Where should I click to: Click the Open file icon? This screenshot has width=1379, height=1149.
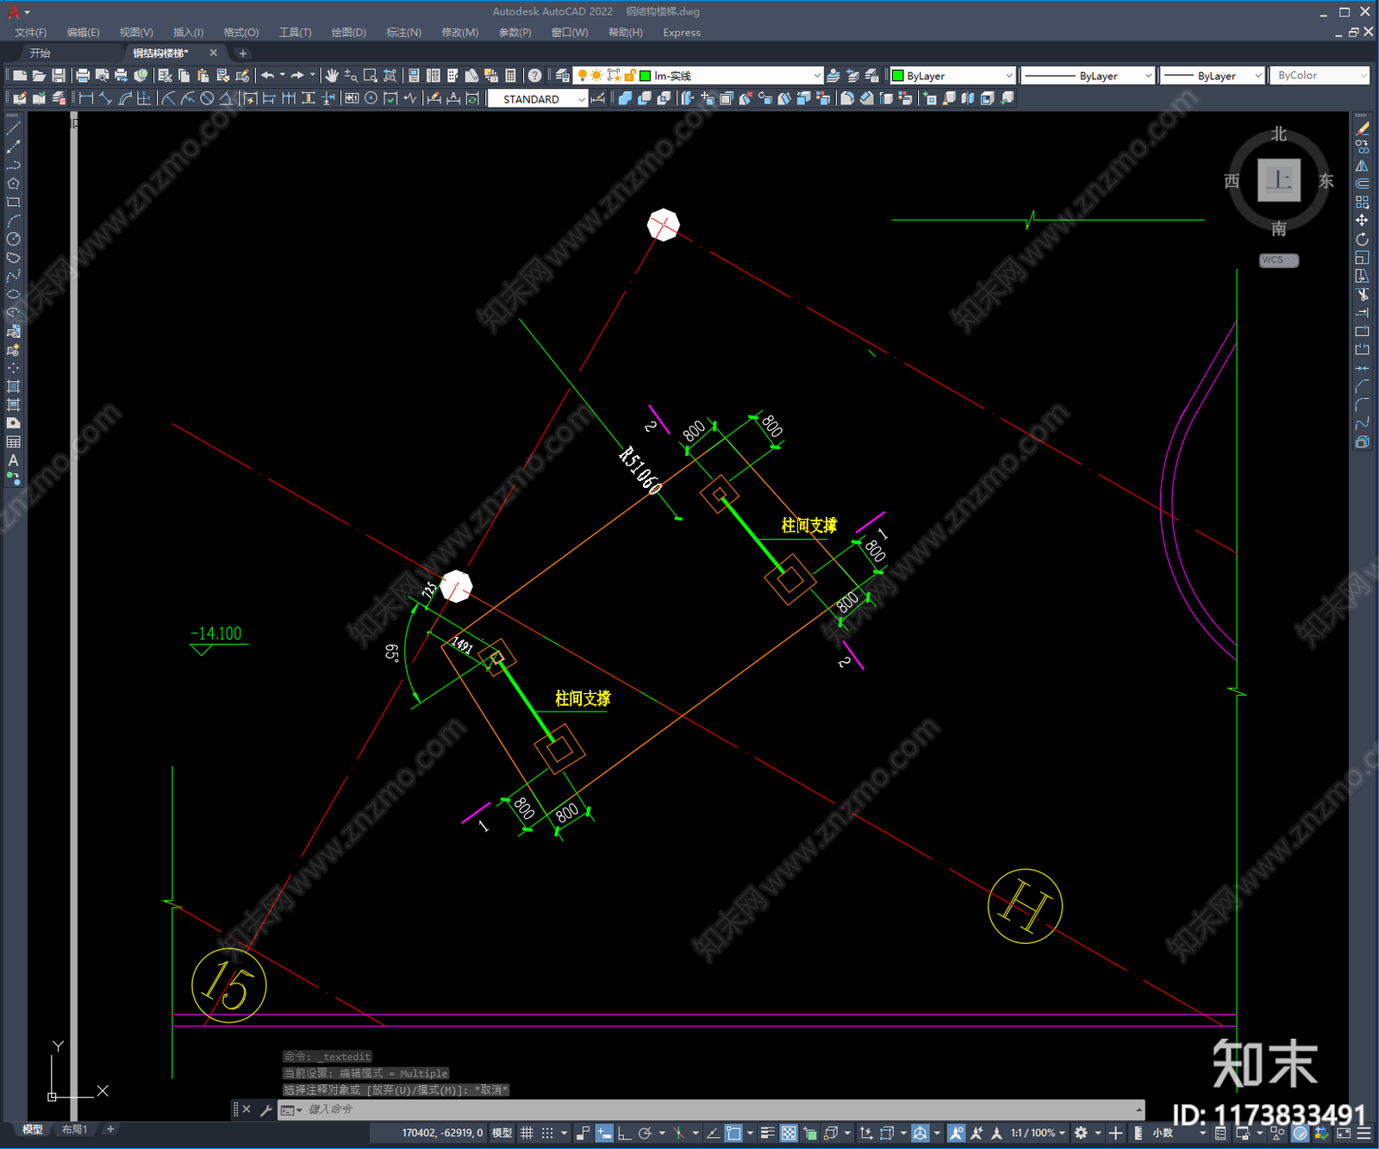40,76
